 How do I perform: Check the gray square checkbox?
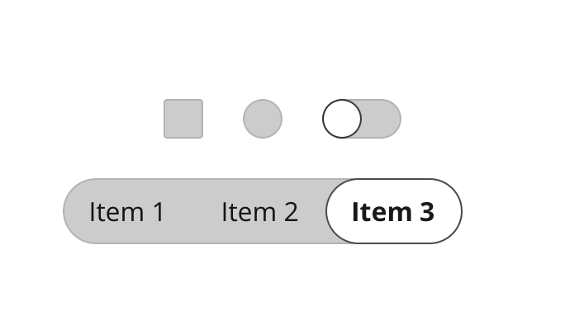click(183, 119)
